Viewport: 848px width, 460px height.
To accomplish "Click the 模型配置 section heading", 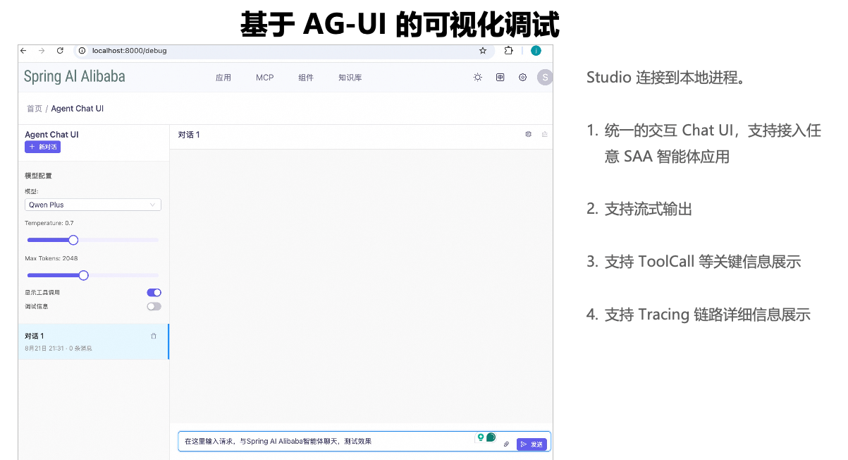I will 39,176.
